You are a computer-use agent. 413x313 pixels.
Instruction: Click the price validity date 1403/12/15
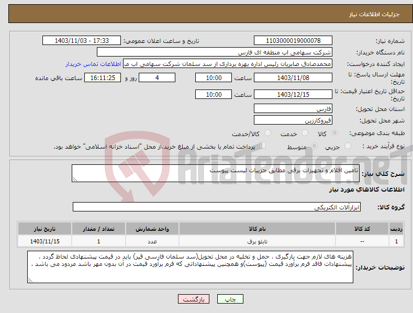[x=293, y=94]
